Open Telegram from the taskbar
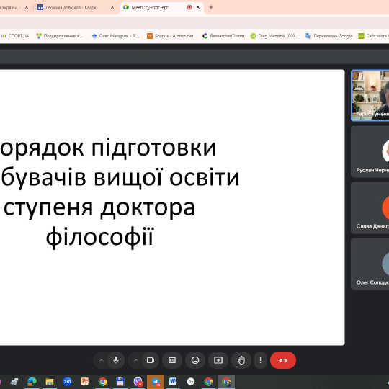The width and height of the screenshot is (389, 389). pos(156,382)
